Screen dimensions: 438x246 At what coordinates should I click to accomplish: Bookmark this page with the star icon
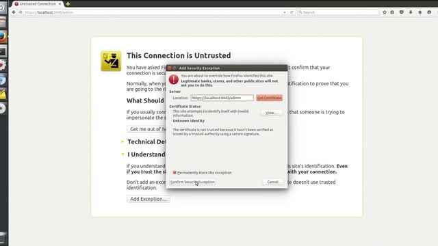385,12
